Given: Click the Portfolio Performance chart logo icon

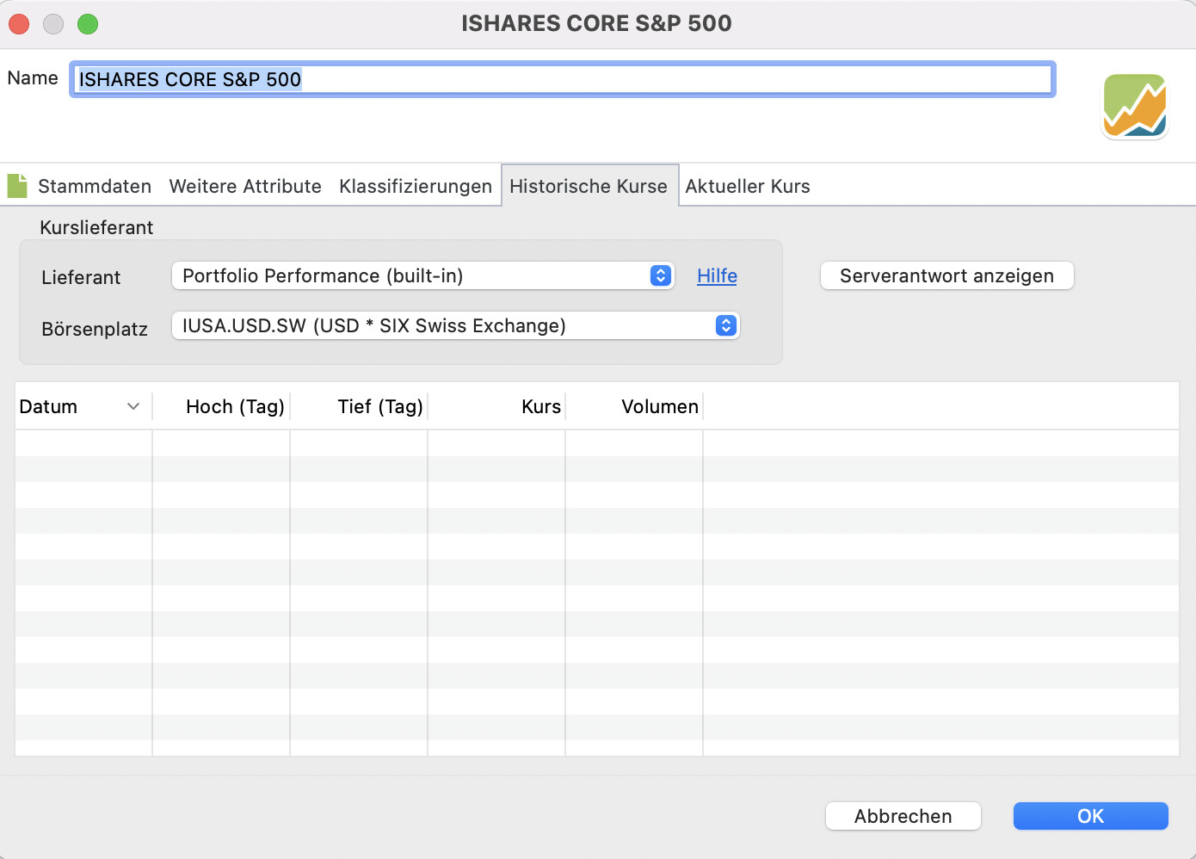Looking at the screenshot, I should click(1135, 107).
